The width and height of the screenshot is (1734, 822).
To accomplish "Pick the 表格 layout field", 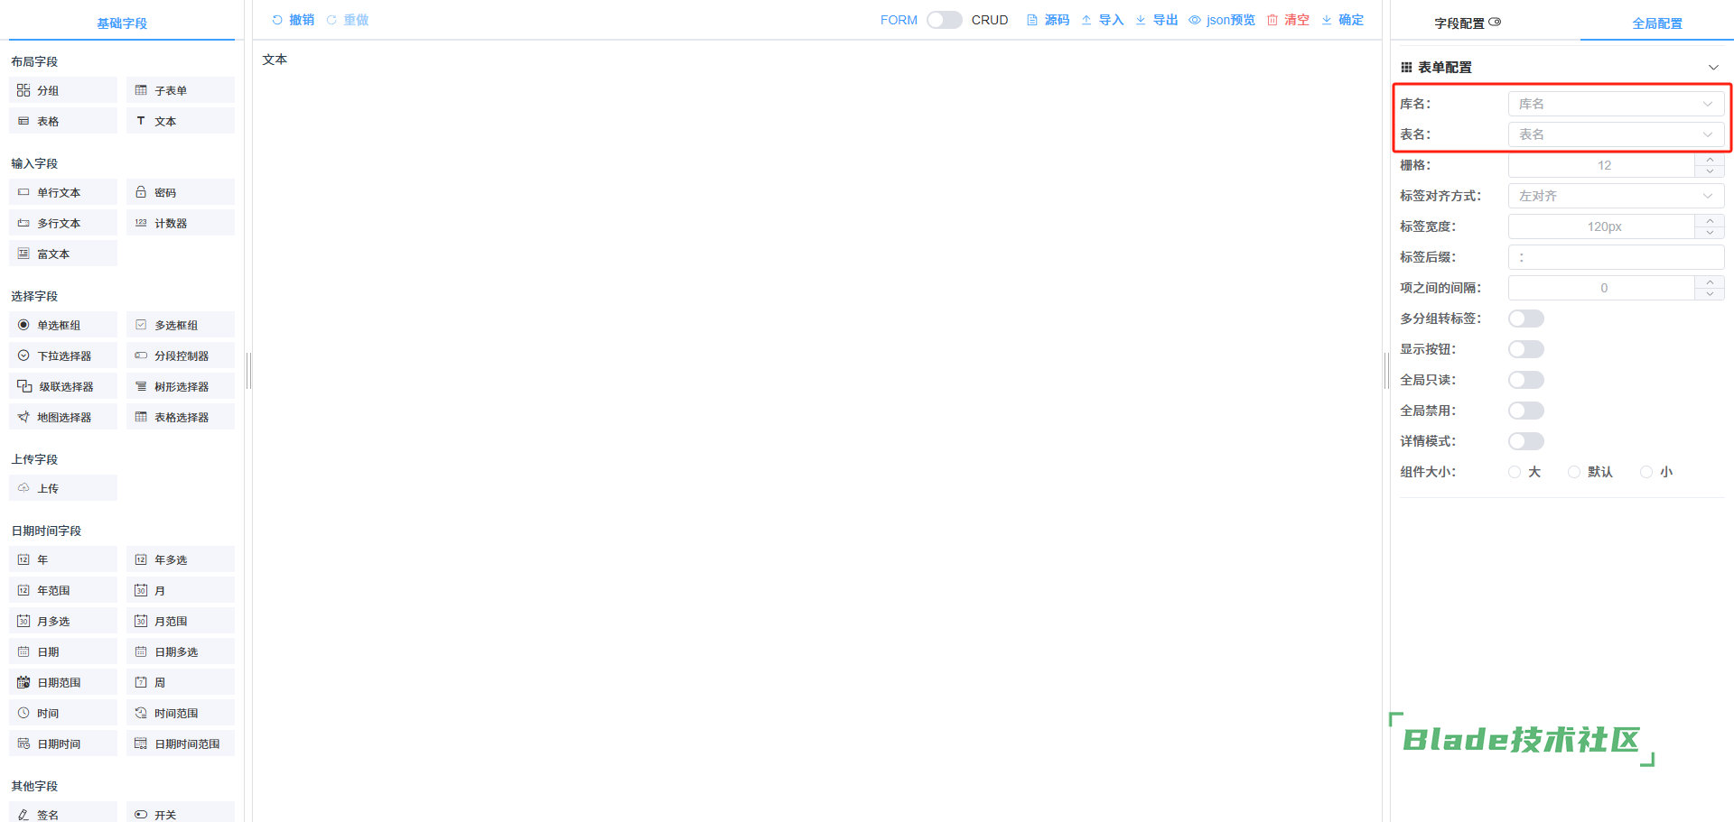I will click(63, 121).
